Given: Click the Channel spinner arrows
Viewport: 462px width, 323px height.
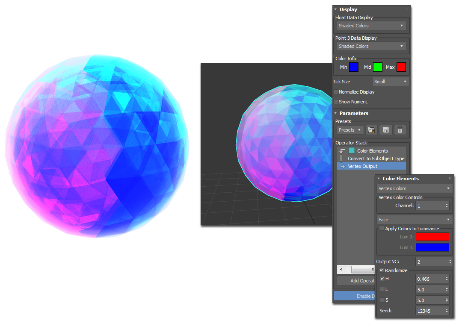Looking at the screenshot, I should [x=447, y=206].
